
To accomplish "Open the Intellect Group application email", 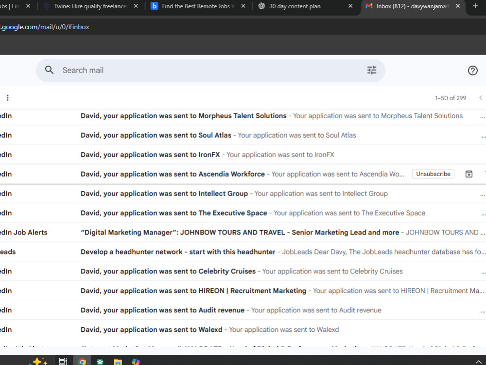I will pyautogui.click(x=243, y=194).
